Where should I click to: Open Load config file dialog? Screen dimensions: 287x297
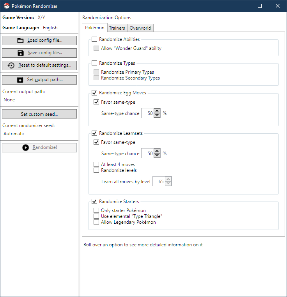(39, 41)
